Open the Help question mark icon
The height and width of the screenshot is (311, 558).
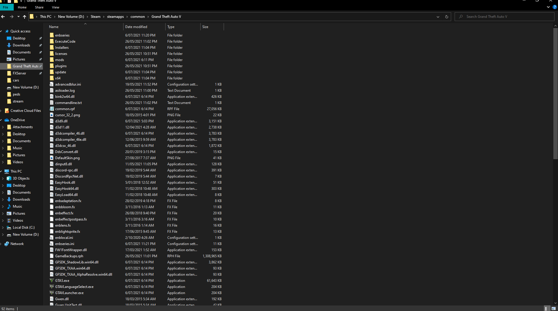pos(554,7)
